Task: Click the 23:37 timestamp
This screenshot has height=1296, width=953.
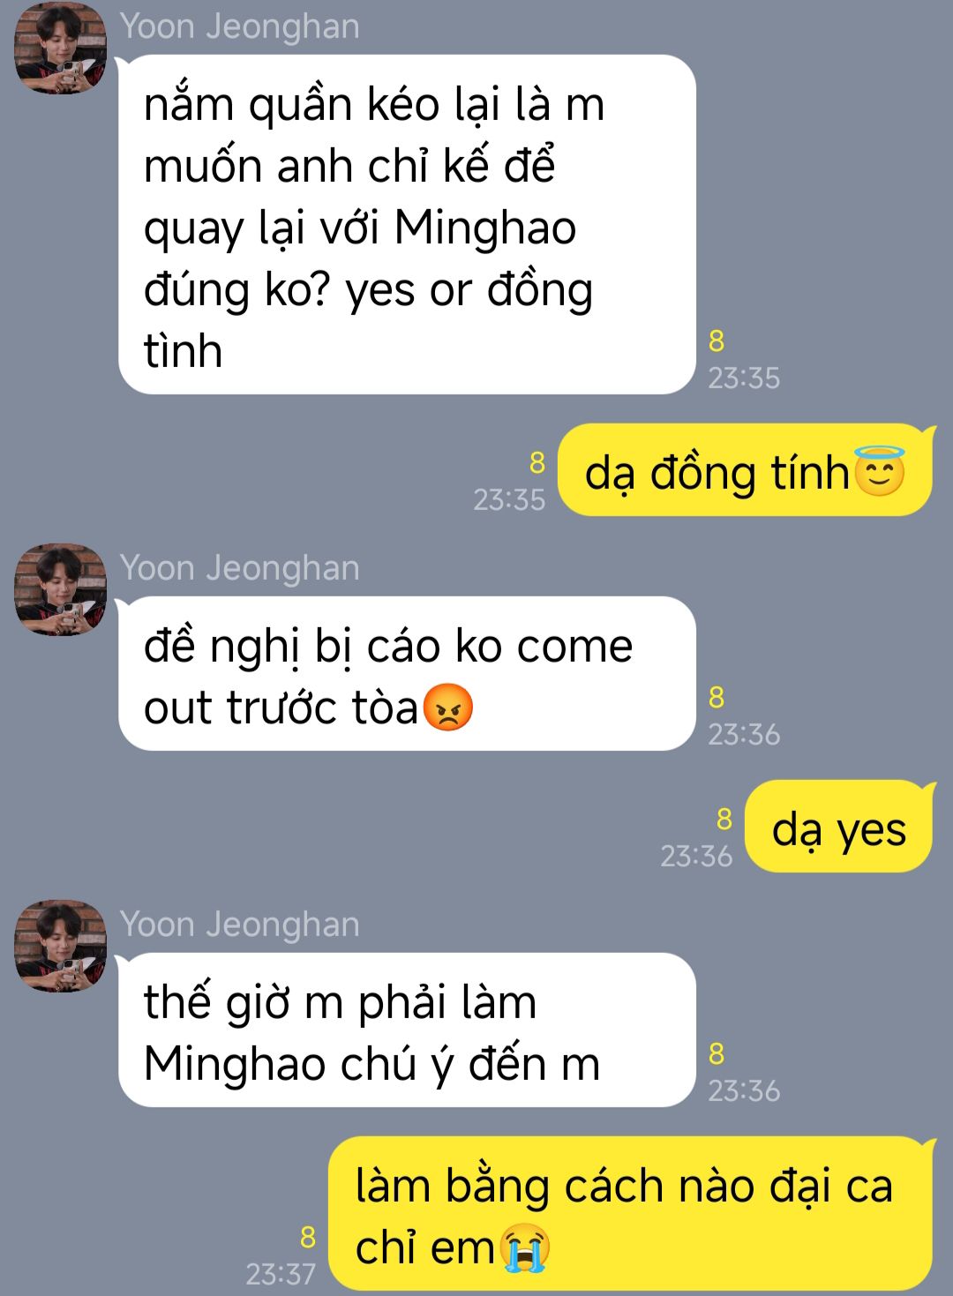Action: [281, 1274]
